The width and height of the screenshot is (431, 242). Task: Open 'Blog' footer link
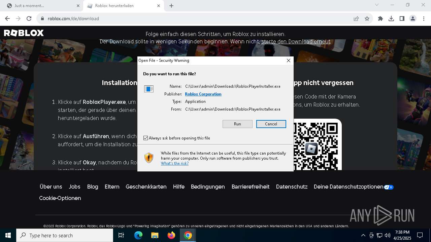pos(93,187)
